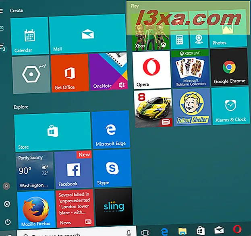Viewport: 251px width, 236px height.
Task: Open Store from the taskbar
Action: tap(201, 230)
